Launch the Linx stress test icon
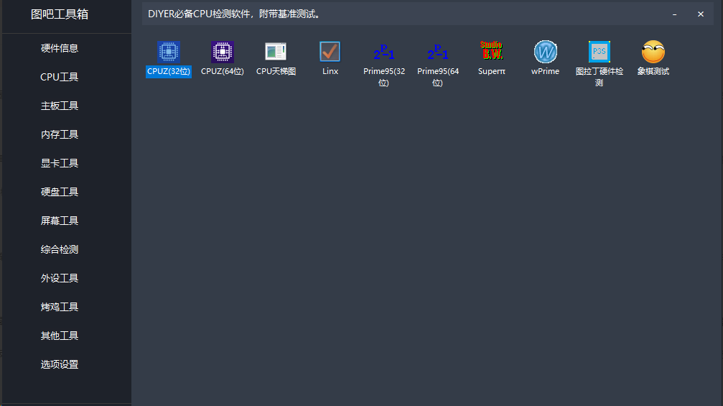The image size is (723, 406). (x=330, y=52)
